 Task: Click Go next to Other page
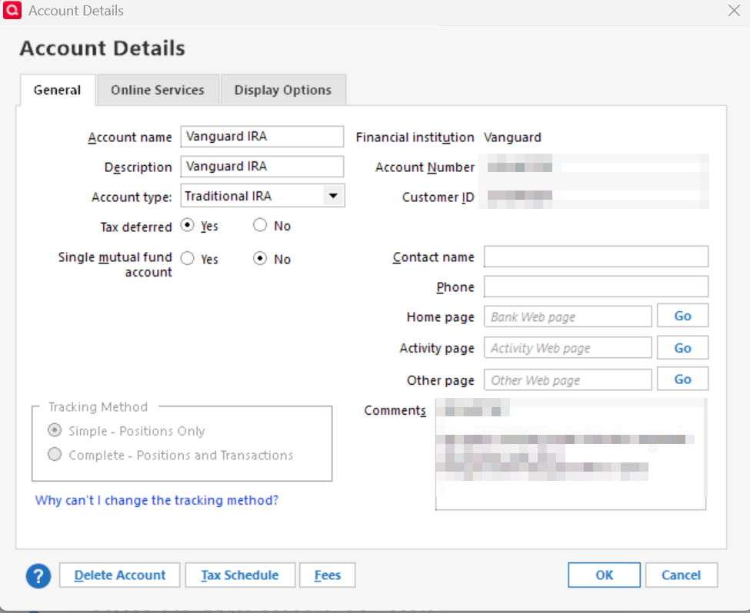[x=682, y=379]
